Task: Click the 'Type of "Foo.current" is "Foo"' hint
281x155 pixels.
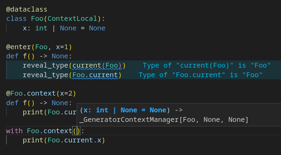Action: (x=200, y=75)
